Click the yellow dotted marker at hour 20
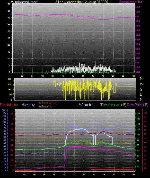This screenshot has height=178, width=150. pyautogui.click(x=114, y=168)
